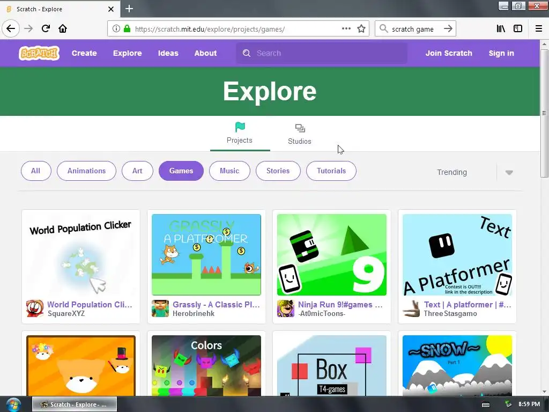Show site information icon in address bar
This screenshot has height=412, width=549.
(116, 29)
